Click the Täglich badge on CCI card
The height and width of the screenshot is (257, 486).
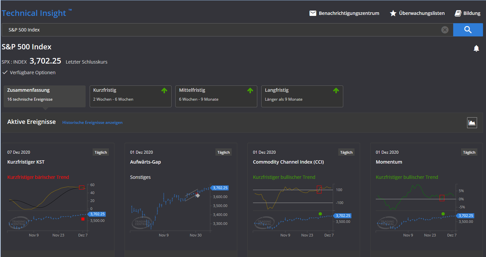[x=346, y=152]
